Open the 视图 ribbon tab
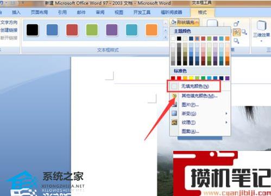 [119, 12]
